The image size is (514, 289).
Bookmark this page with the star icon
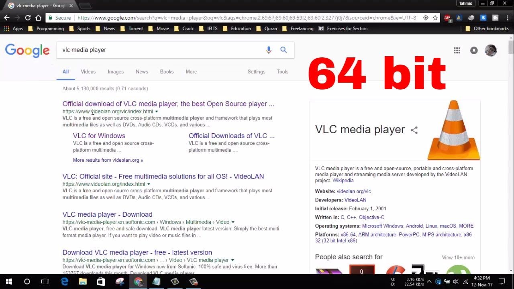point(435,18)
